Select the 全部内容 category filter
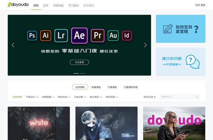This screenshot has height=140, width=213. click(17, 97)
